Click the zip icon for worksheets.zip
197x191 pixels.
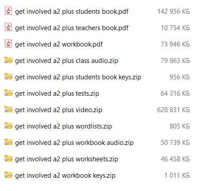tap(8, 158)
